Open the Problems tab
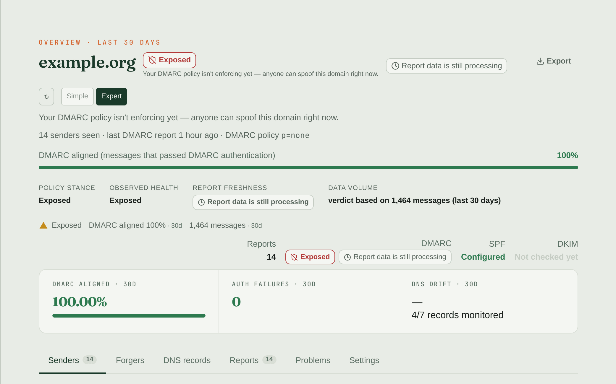Screen dimensions: 616x384 pyautogui.click(x=313, y=360)
